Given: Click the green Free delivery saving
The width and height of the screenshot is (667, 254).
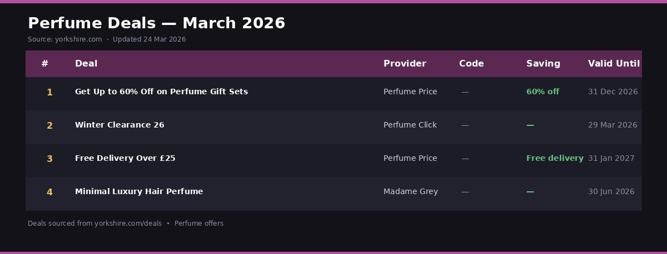Looking at the screenshot, I should click(x=555, y=158).
